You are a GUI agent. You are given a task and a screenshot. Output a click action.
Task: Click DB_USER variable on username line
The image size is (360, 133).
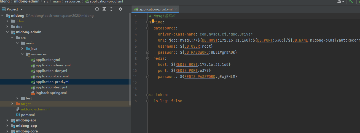pos(192,47)
